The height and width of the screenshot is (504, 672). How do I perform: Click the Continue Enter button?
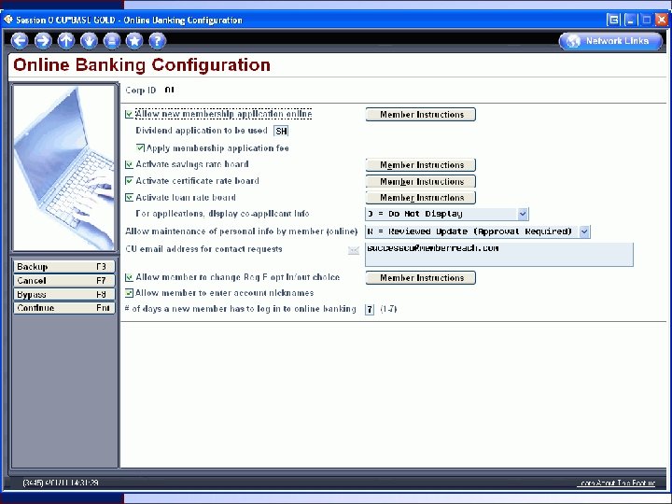point(63,308)
